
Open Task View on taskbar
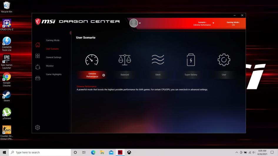click(84, 152)
